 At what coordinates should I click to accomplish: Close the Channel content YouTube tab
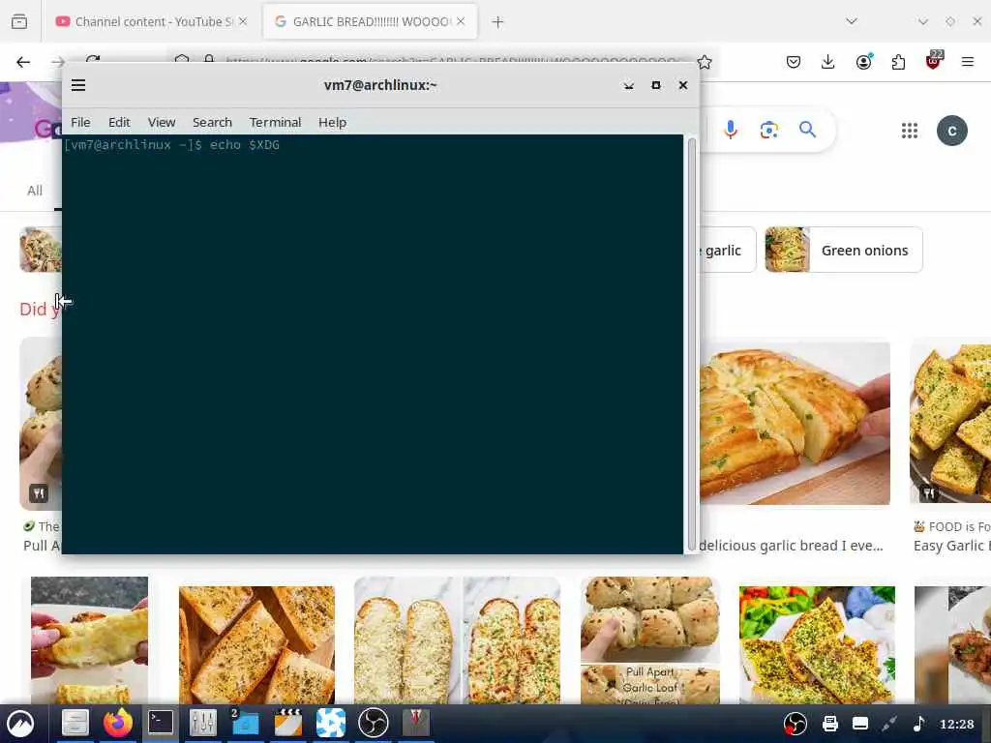pos(243,21)
